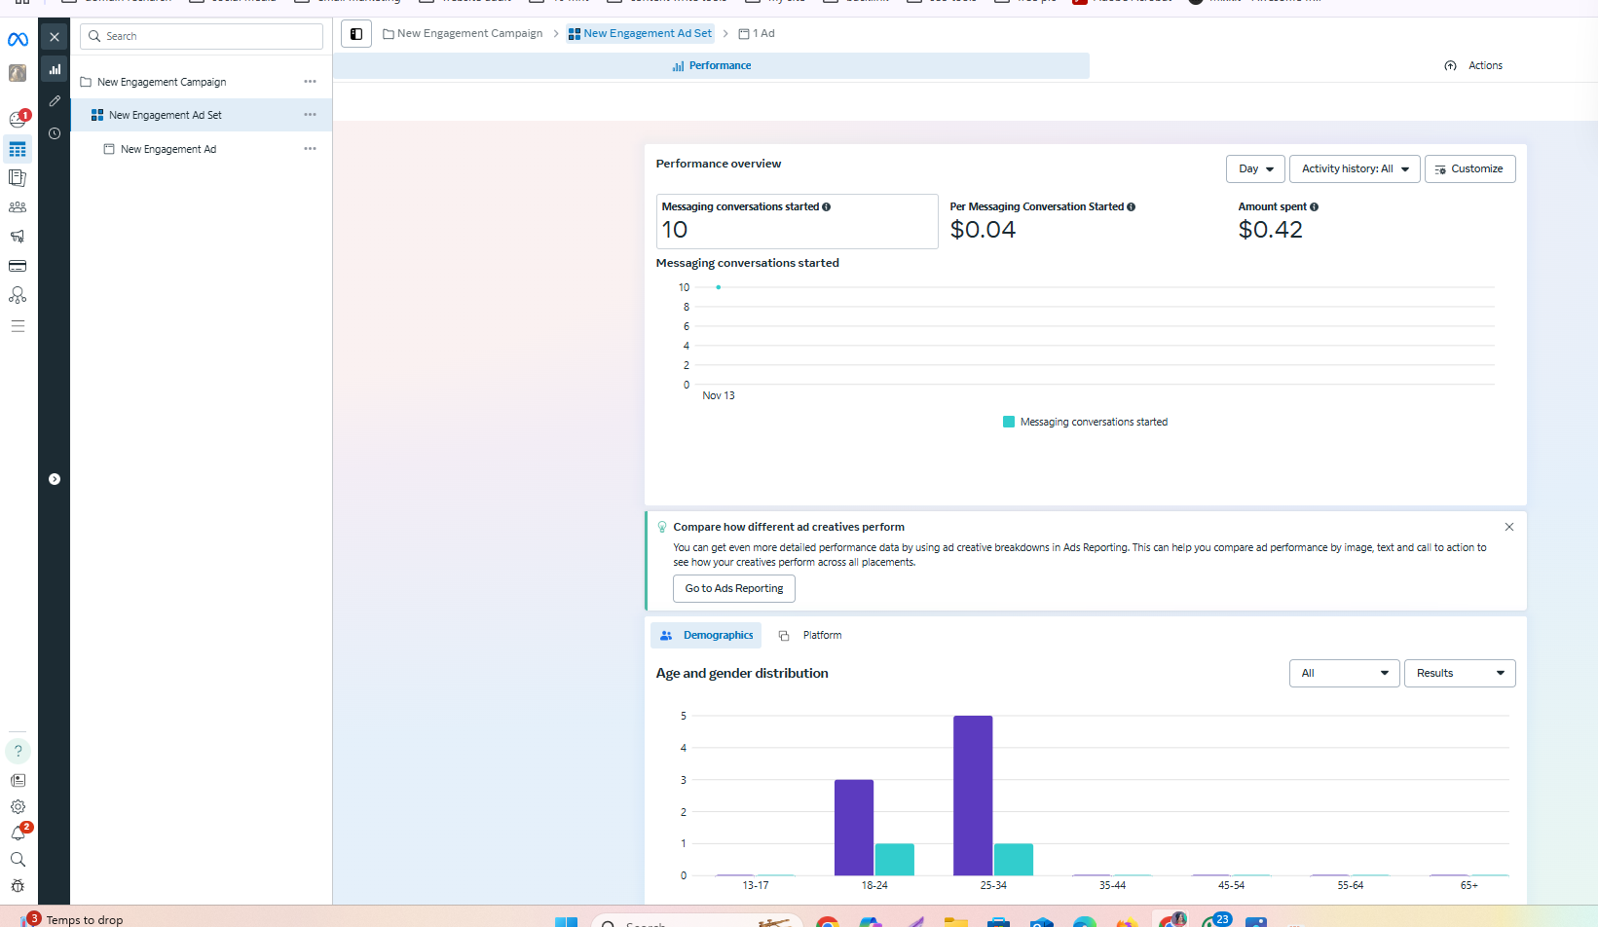Open notifications bell icon
1598x927 pixels.
(18, 834)
